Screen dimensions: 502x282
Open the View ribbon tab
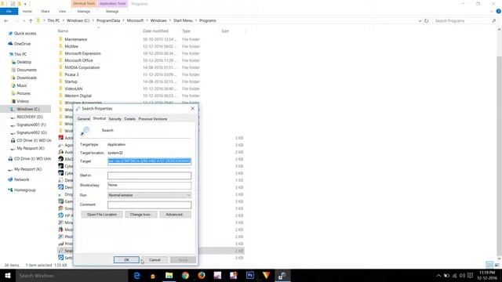[62, 11]
